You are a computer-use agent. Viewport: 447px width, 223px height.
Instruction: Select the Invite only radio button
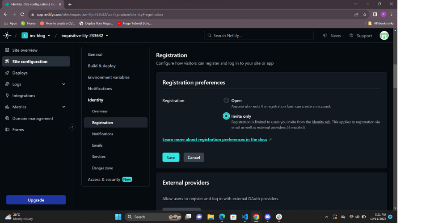point(226,116)
